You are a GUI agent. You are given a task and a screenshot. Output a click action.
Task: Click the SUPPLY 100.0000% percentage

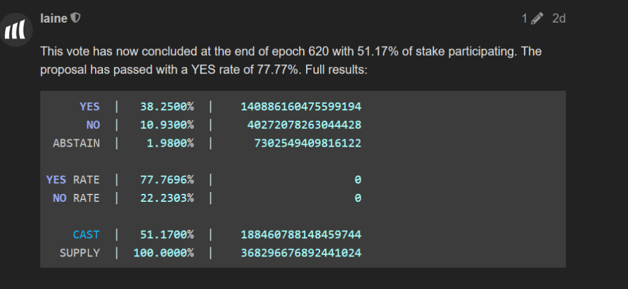[x=164, y=253]
